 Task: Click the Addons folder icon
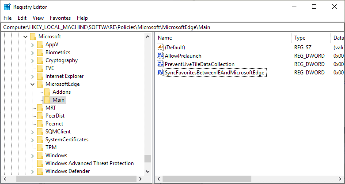pos(47,92)
